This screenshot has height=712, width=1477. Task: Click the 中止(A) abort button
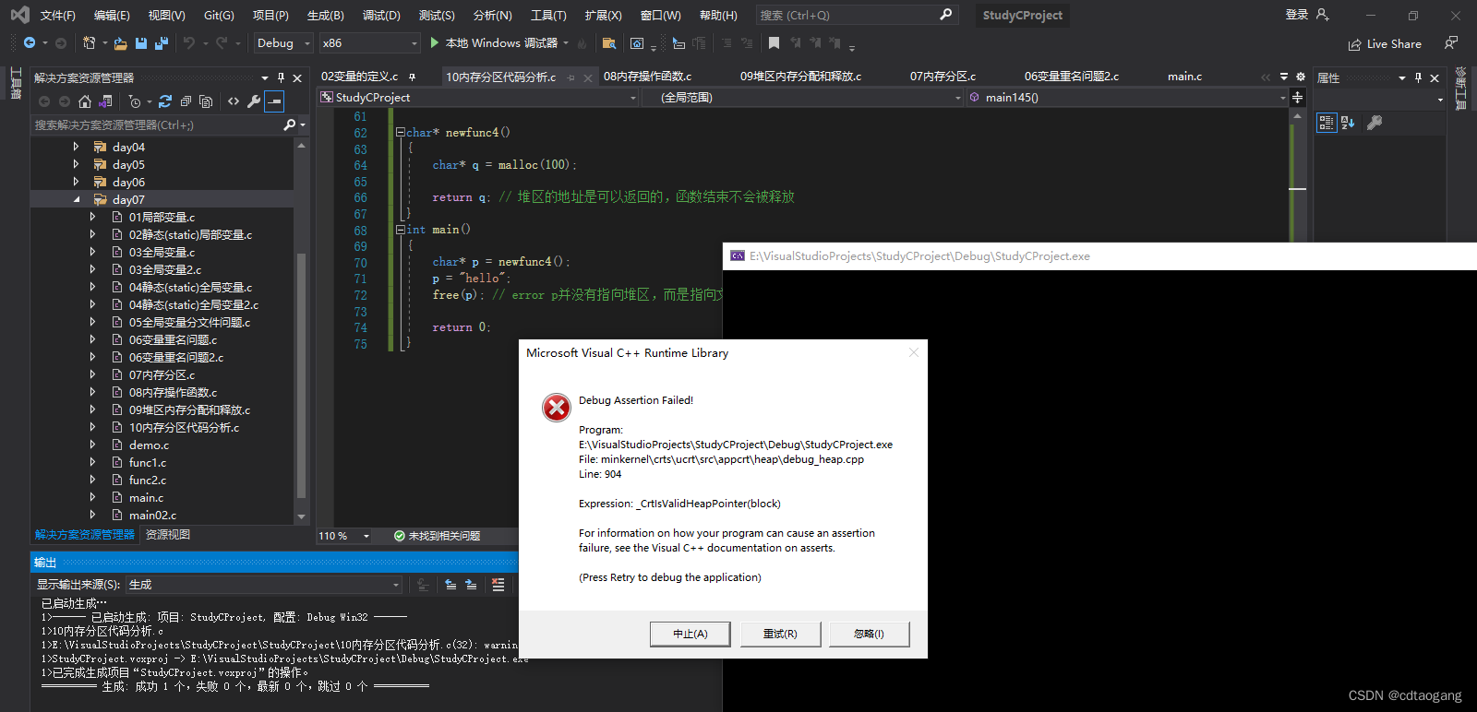point(690,634)
